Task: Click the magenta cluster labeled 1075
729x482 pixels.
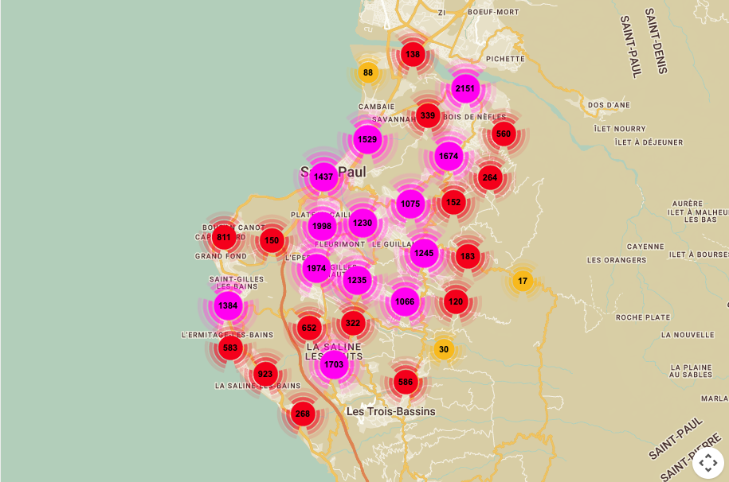Action: point(410,204)
